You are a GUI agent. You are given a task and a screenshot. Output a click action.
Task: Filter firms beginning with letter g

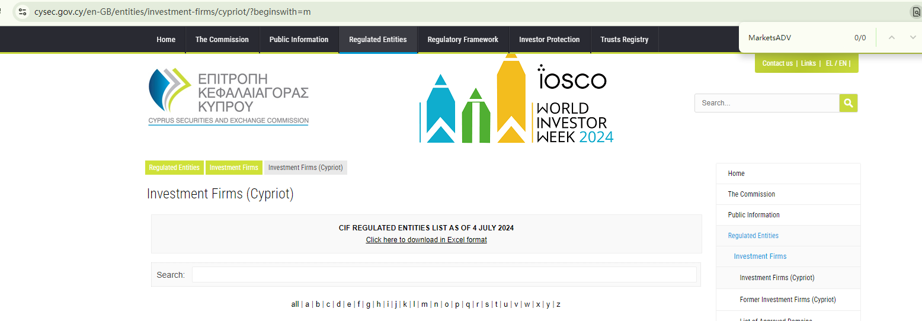[x=368, y=304]
